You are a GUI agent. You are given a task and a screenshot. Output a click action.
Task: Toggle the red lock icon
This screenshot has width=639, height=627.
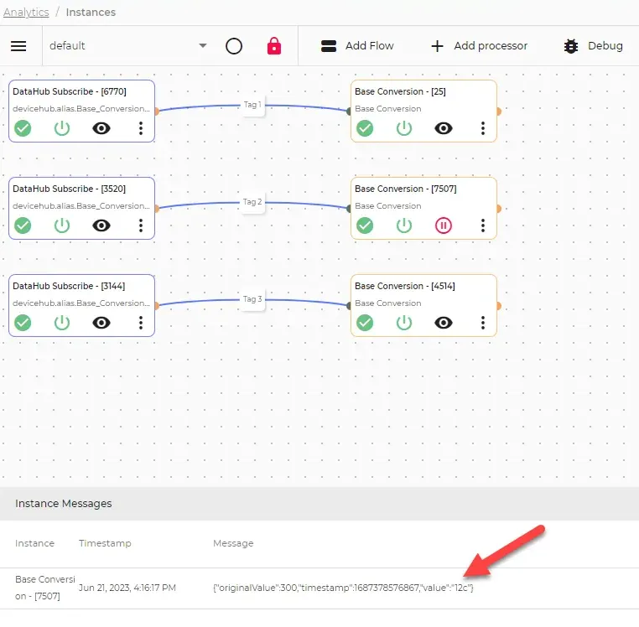[x=274, y=45]
